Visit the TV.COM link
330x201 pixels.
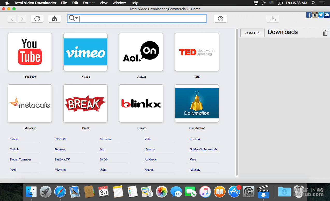pos(61,139)
